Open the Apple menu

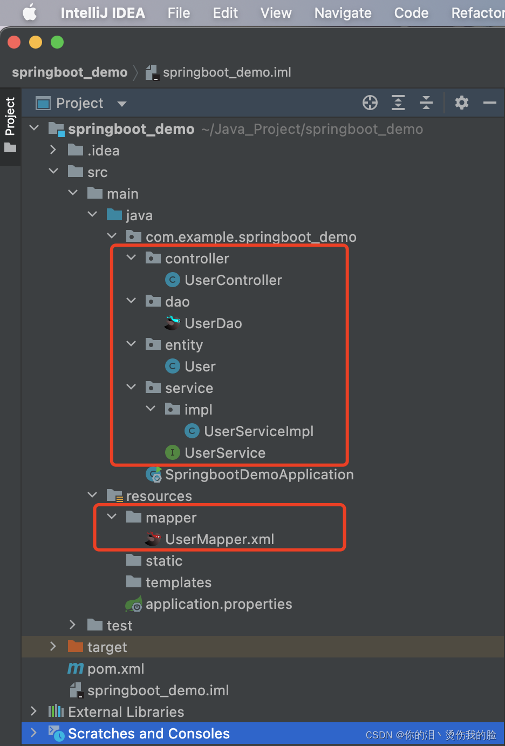30,12
